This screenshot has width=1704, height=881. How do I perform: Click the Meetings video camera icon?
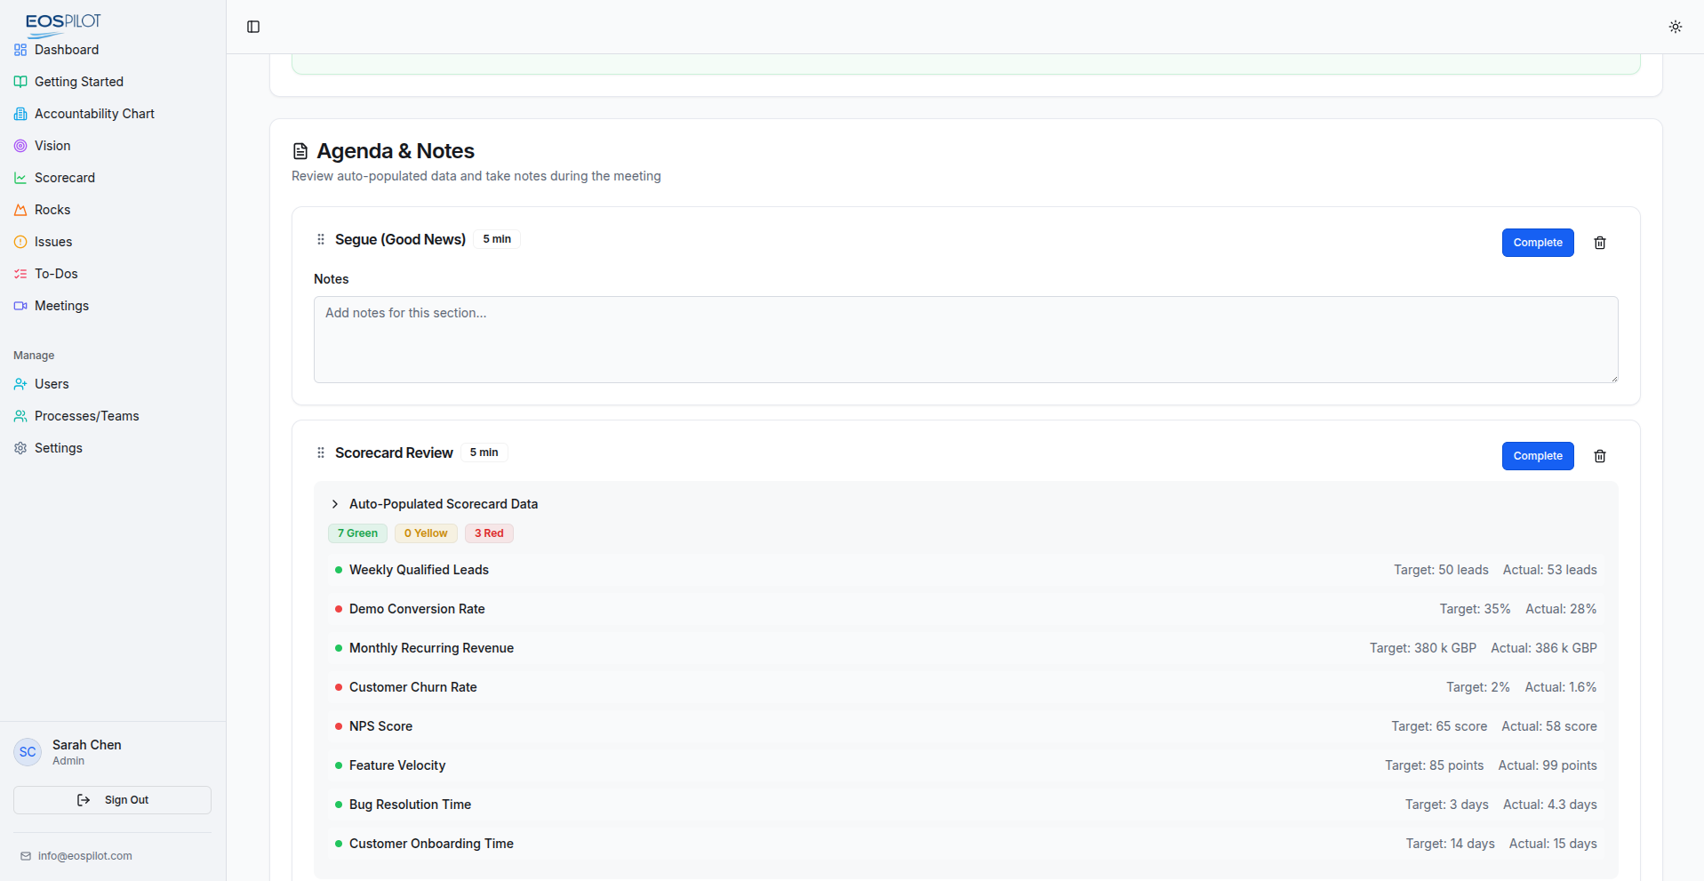(x=20, y=306)
